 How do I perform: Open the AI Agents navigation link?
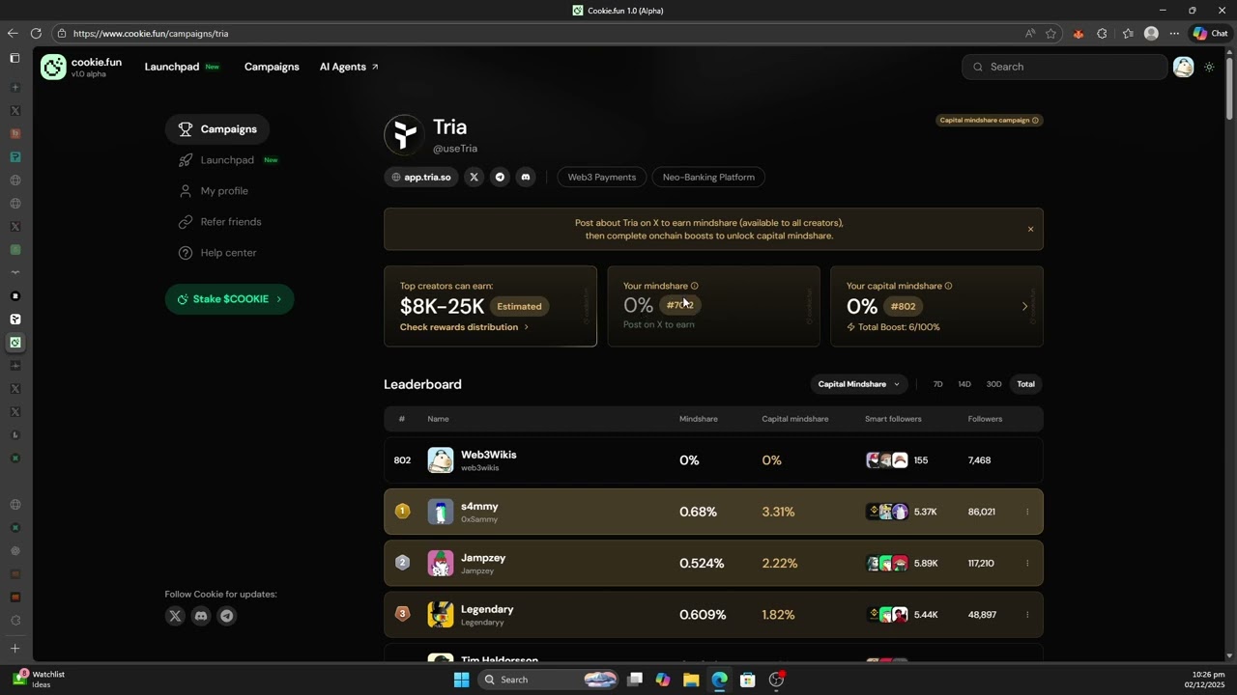click(349, 67)
